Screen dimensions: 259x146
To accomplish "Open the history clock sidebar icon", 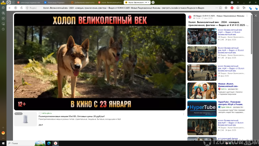I will [x=3, y=29].
